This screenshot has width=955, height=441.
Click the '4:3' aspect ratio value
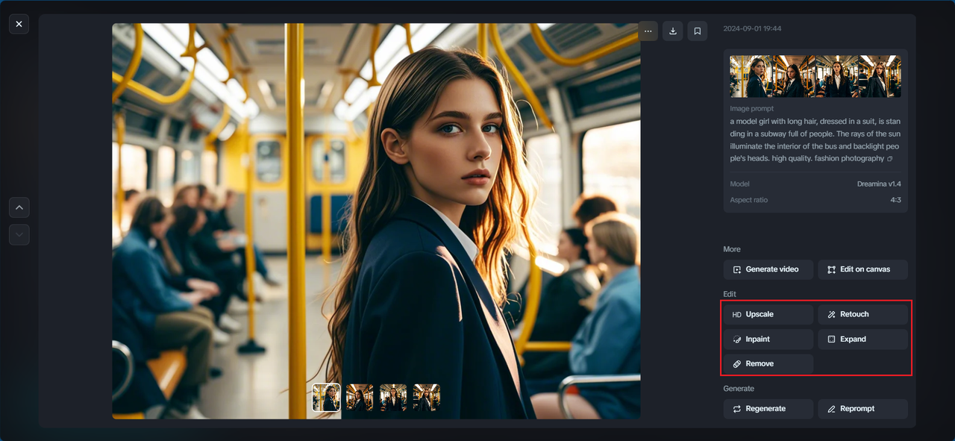point(895,200)
